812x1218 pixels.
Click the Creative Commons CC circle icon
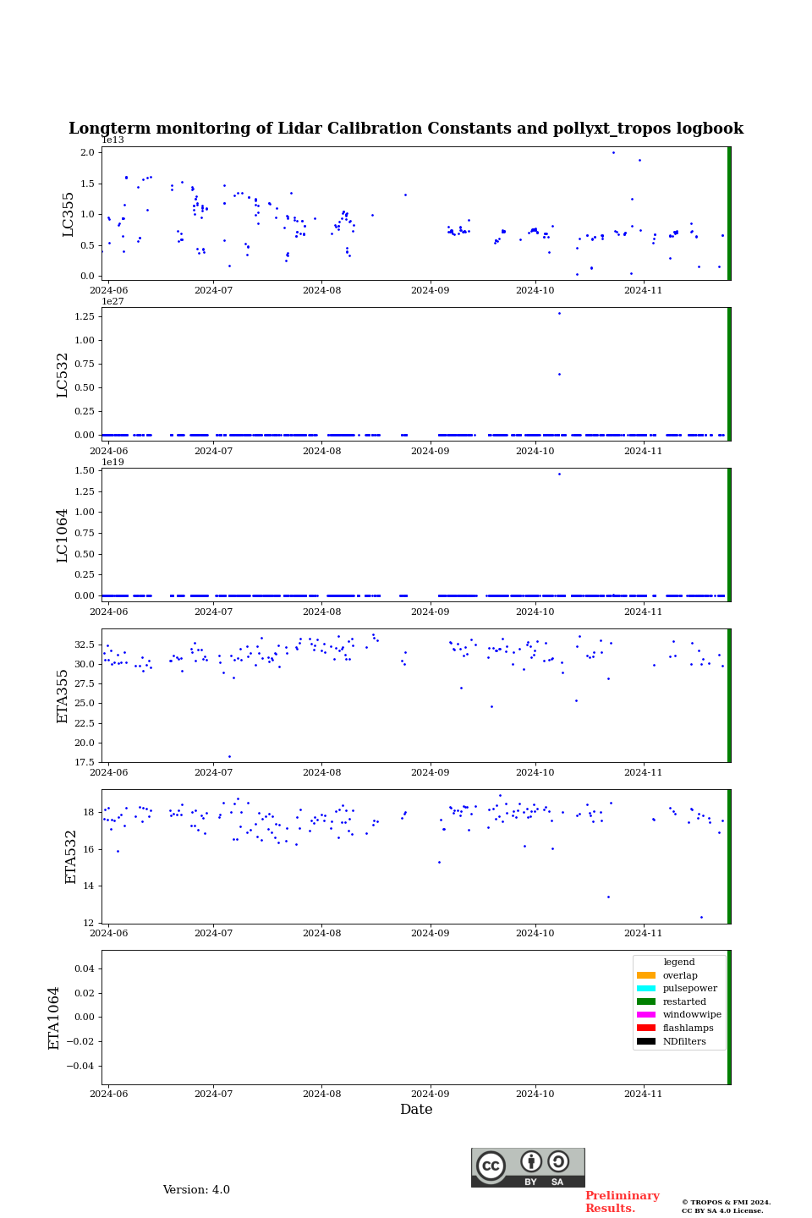tap(491, 1166)
